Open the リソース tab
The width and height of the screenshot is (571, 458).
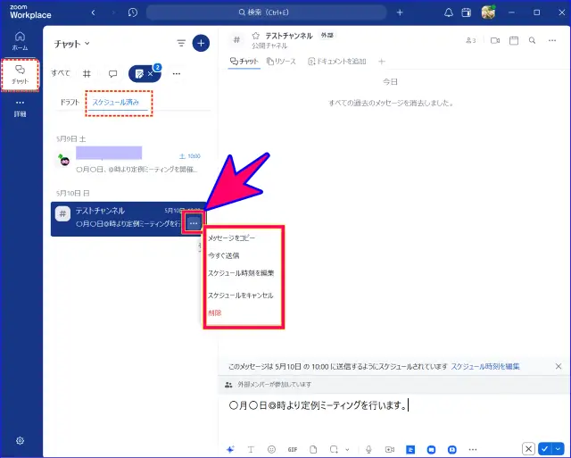(281, 62)
